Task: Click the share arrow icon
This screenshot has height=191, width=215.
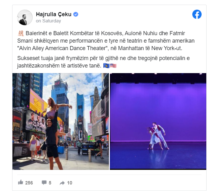Action: pyautogui.click(x=62, y=183)
